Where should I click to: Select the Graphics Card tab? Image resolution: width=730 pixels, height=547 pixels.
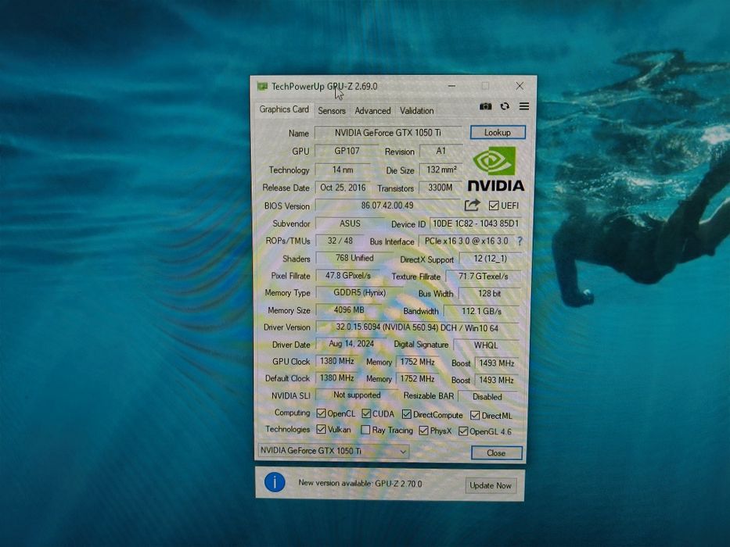pyautogui.click(x=284, y=109)
